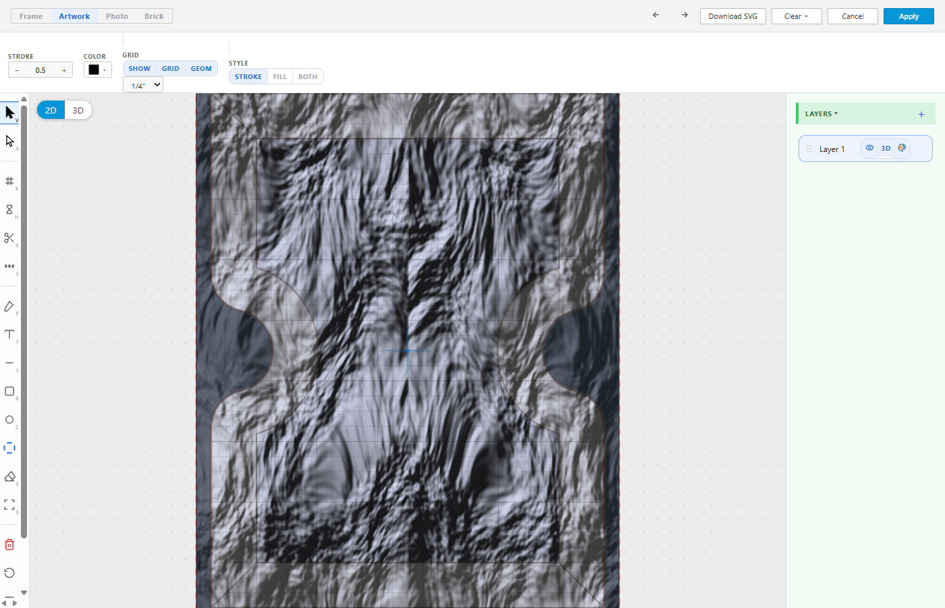Pick the hourglass-shaped tool in the sidebar

[x=9, y=209]
